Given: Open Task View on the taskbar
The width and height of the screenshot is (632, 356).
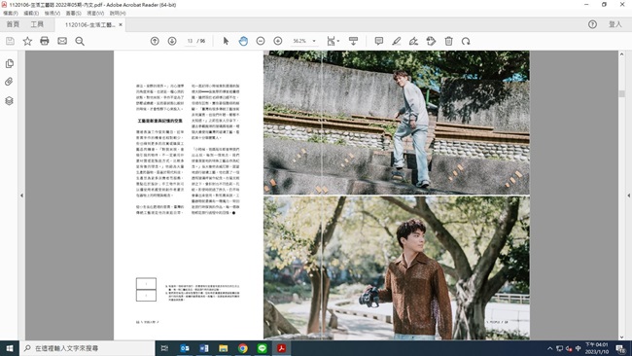Looking at the screenshot, I should tap(164, 348).
